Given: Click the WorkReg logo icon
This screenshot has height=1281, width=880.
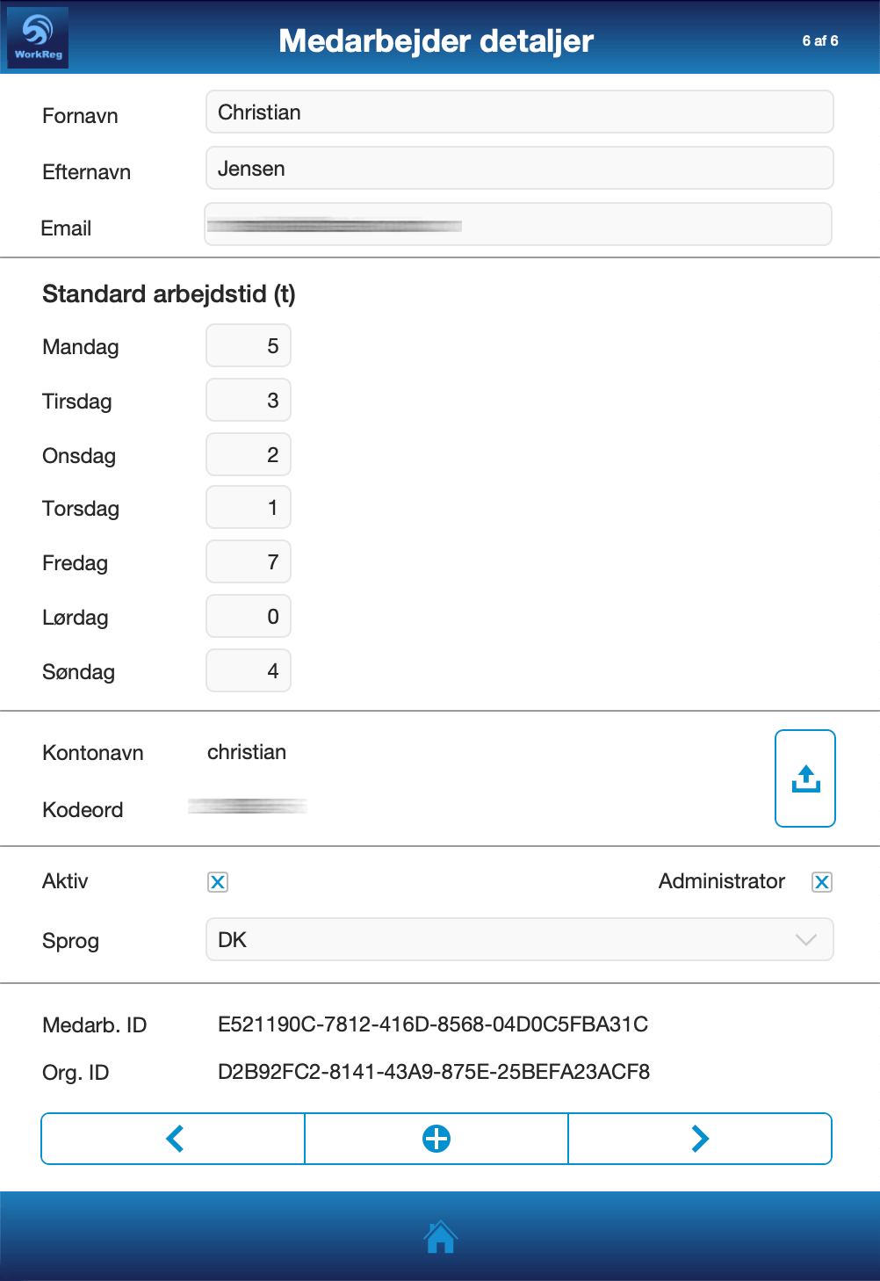Looking at the screenshot, I should (38, 39).
